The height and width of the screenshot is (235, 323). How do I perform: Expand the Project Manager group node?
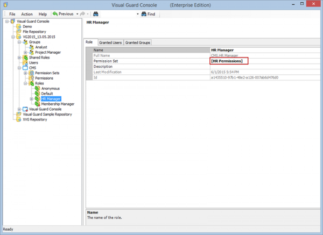click(x=25, y=52)
